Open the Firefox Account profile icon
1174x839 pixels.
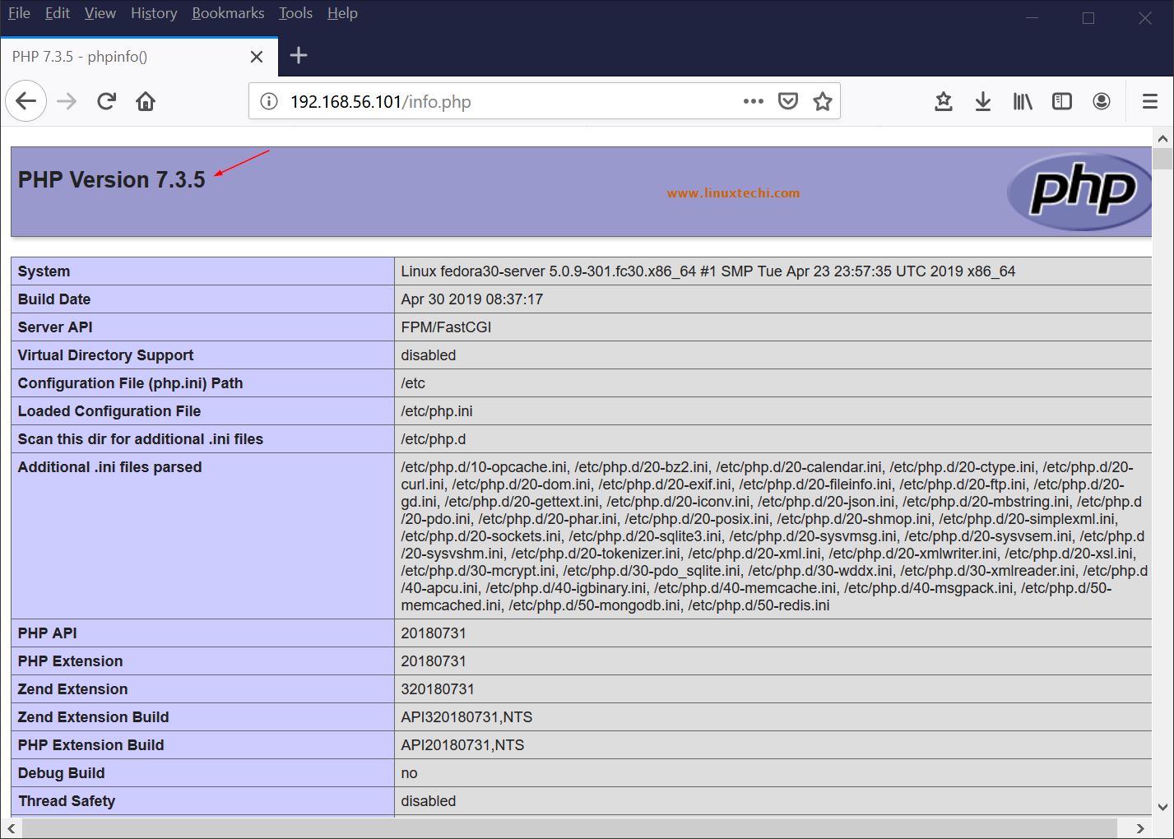point(1101,100)
